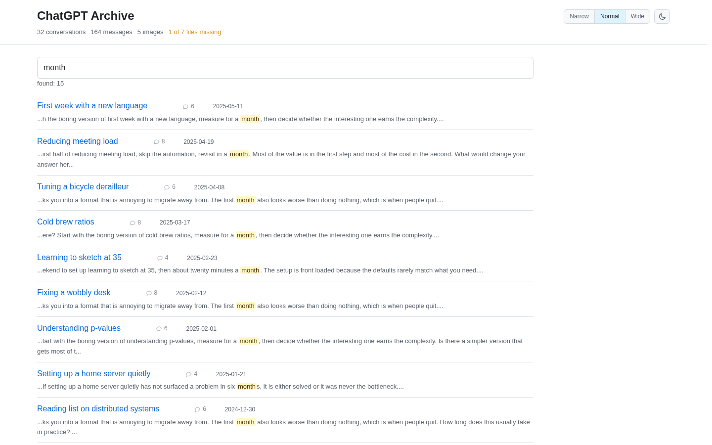The width and height of the screenshot is (712, 445).
Task: Click the '1 of 7 files missing' warning
Action: [195, 32]
